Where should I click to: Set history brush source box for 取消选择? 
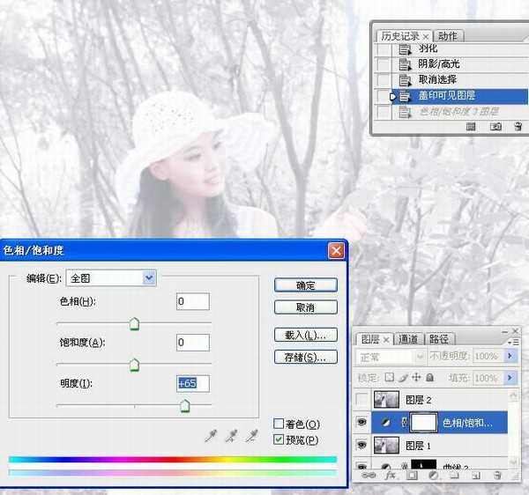pyautogui.click(x=384, y=80)
